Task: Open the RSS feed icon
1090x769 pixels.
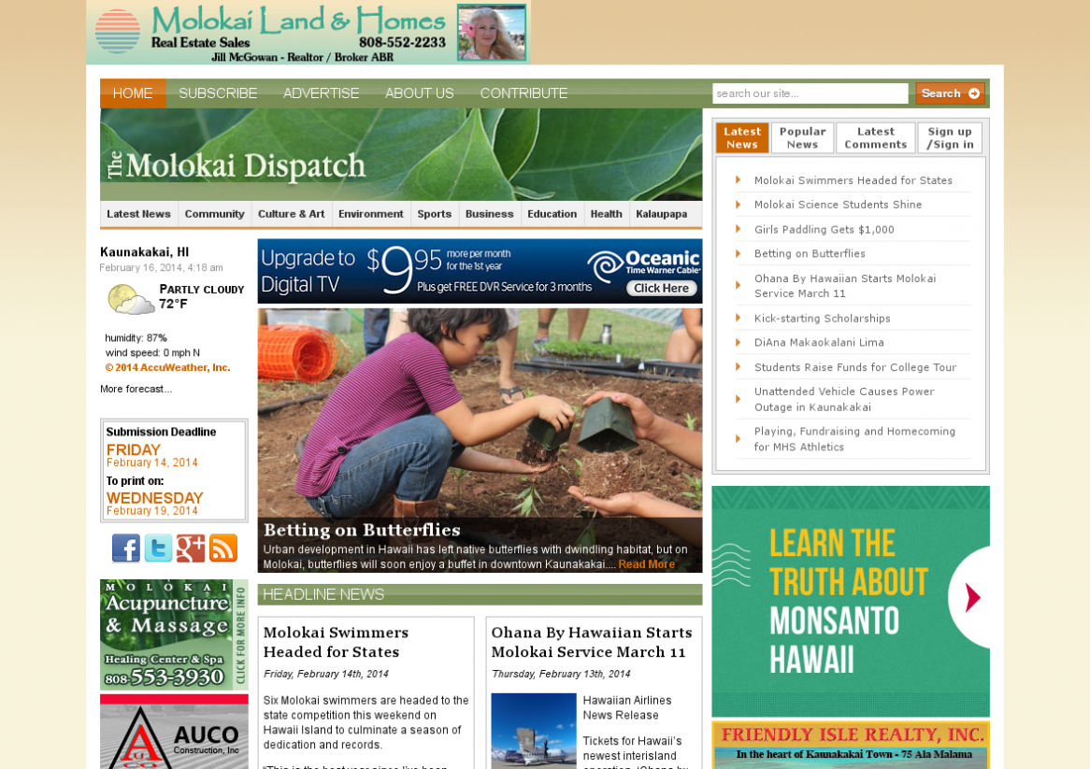Action: (223, 548)
